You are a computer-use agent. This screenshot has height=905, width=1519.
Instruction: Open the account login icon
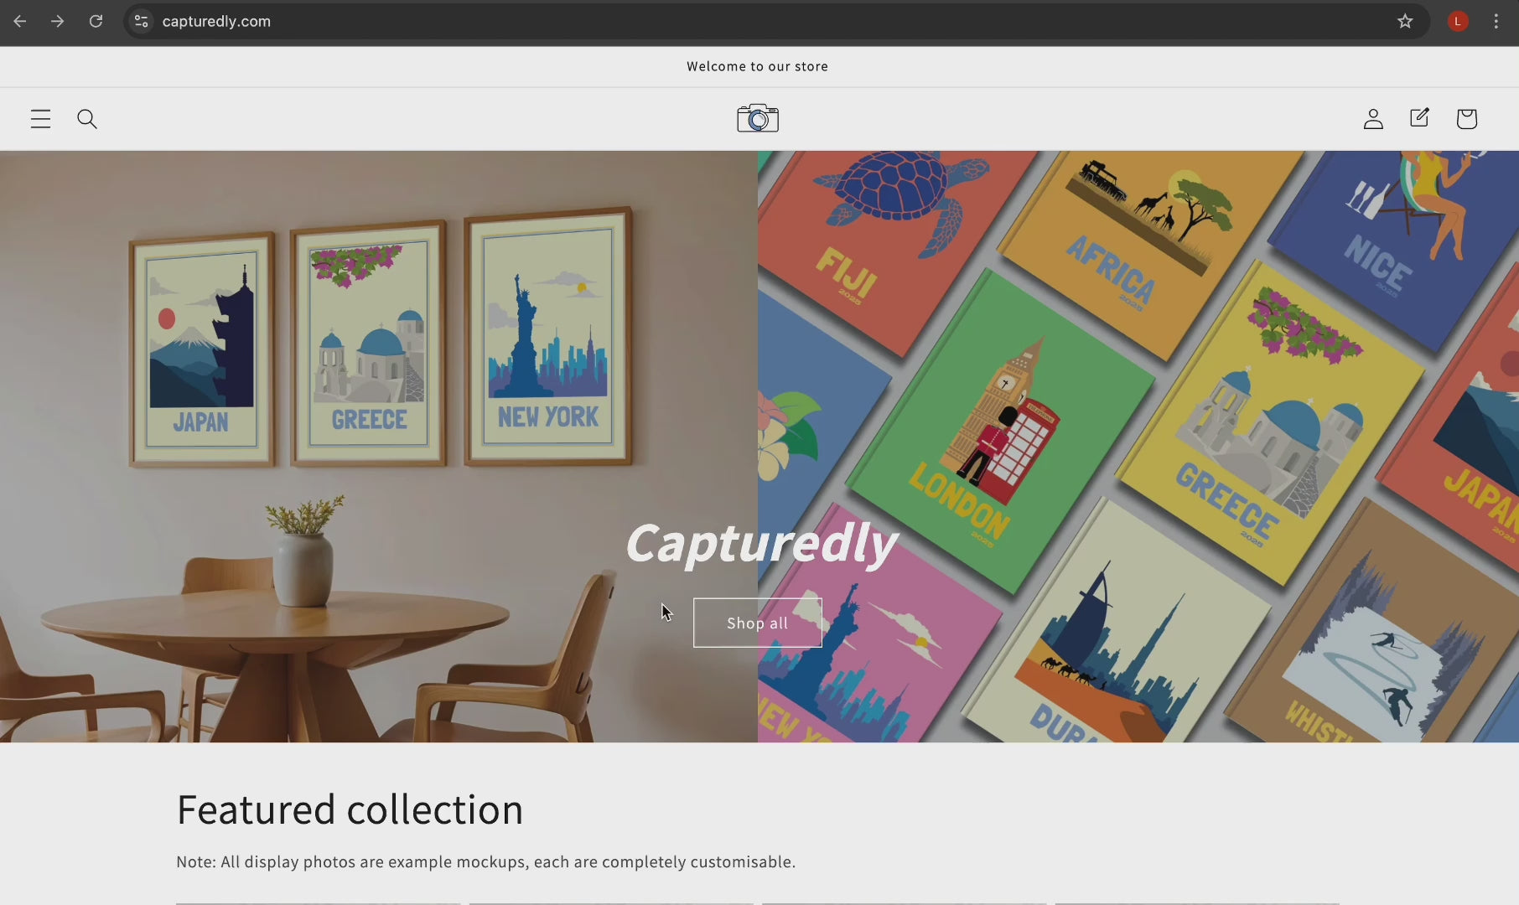coord(1373,119)
